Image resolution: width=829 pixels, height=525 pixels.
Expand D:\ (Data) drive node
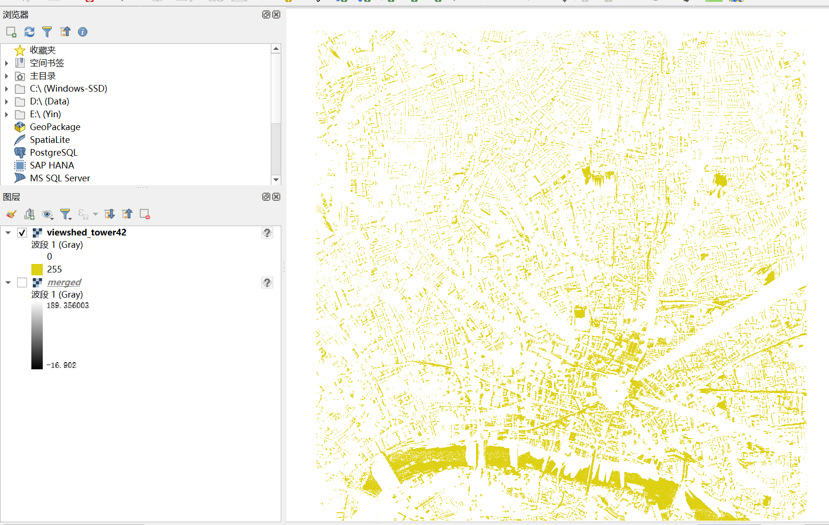7,102
